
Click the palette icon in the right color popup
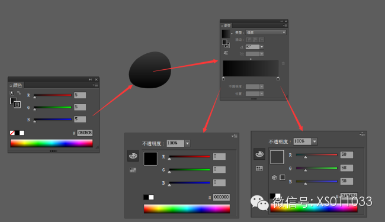coord(259,154)
